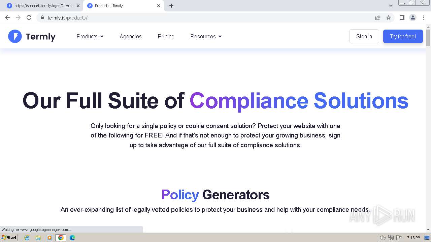The height and width of the screenshot is (242, 431).
Task: Click the page vertical scrollbar thumb
Action: (428, 38)
